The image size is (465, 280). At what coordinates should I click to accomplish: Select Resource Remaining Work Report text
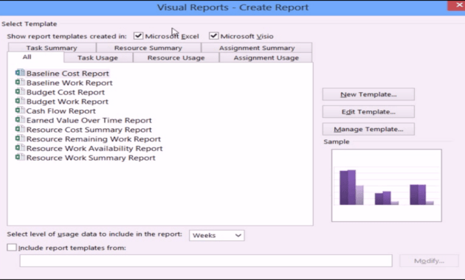click(94, 139)
